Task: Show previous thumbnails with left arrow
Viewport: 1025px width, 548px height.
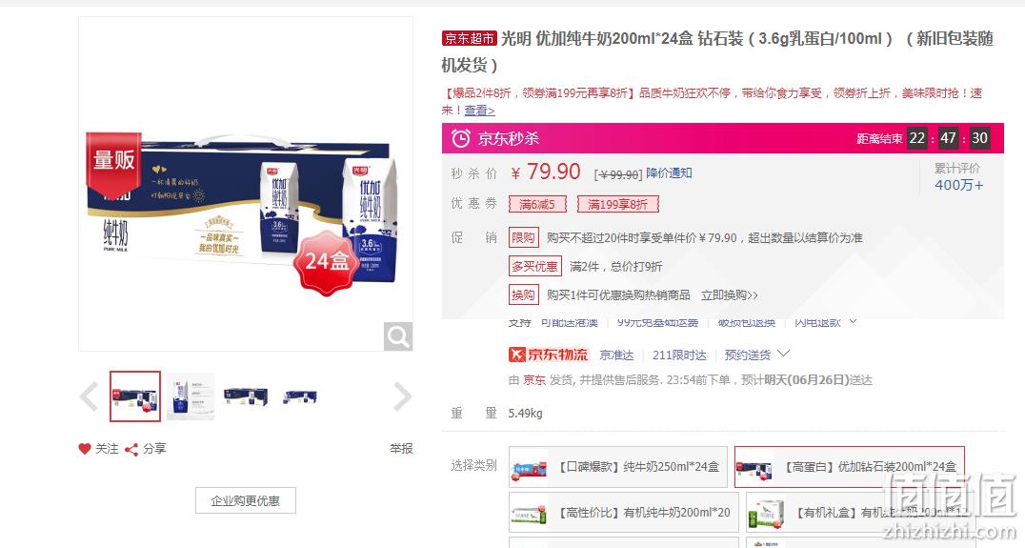Action: [x=89, y=396]
